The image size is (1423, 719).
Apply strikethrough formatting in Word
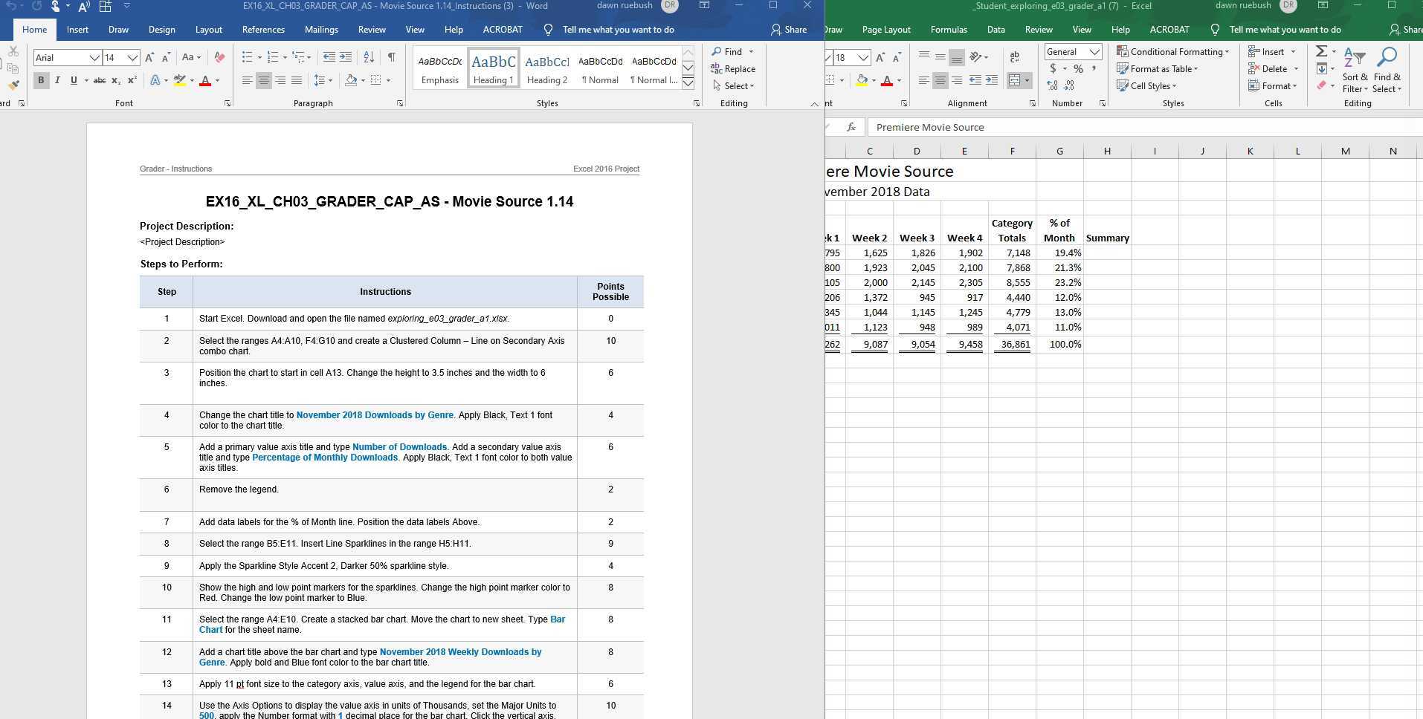point(99,80)
